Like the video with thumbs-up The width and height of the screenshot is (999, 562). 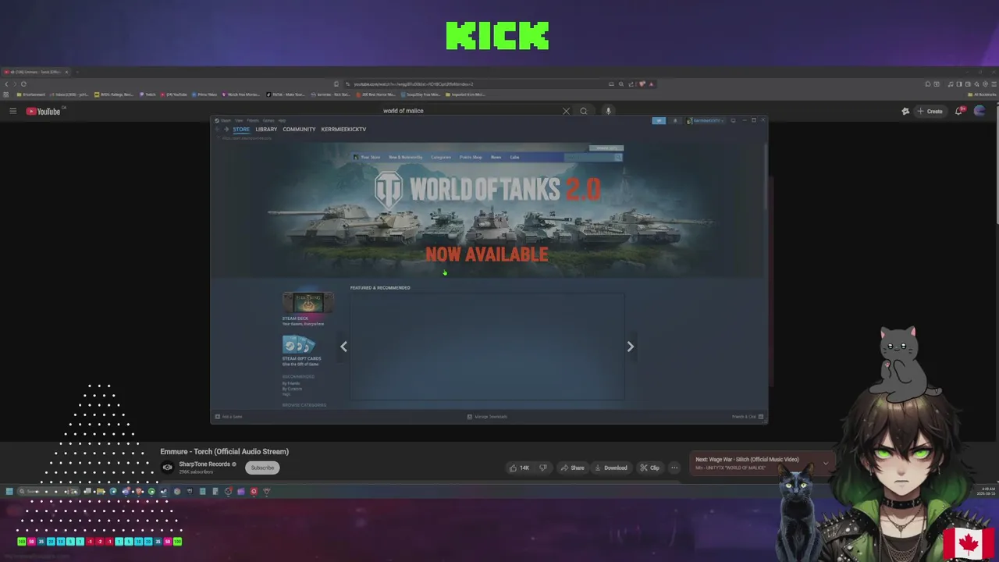[x=519, y=468]
